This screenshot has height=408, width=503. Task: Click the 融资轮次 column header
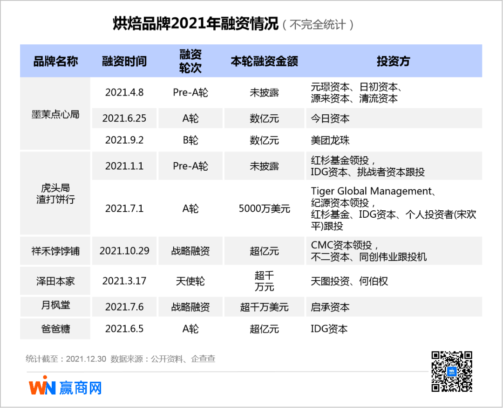tap(190, 61)
